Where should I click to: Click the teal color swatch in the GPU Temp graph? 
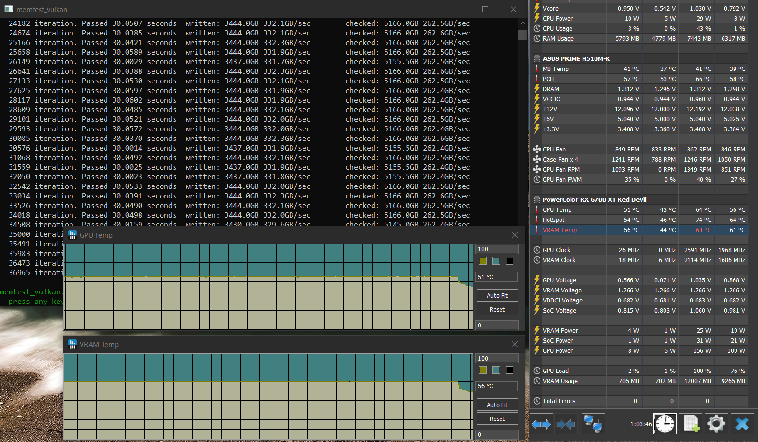[x=496, y=261]
